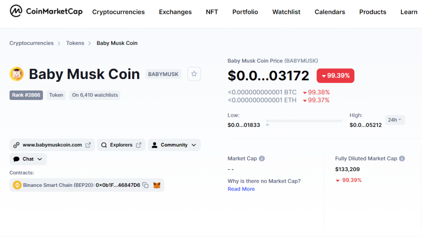This screenshot has height=237, width=422.
Task: Click the Rank #2866 badge
Action: click(26, 95)
